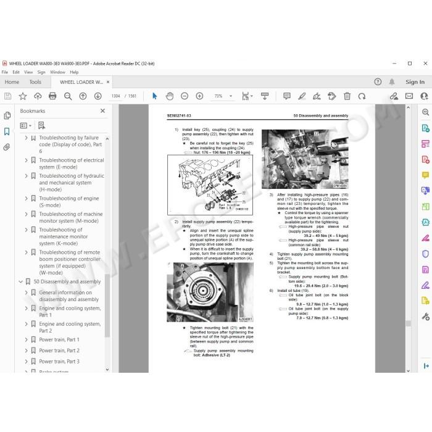Go to previous page arrow
This screenshot has width=432, height=432.
pyautogui.click(x=83, y=96)
